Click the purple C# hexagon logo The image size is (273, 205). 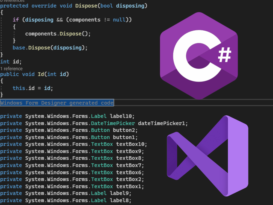click(x=199, y=55)
